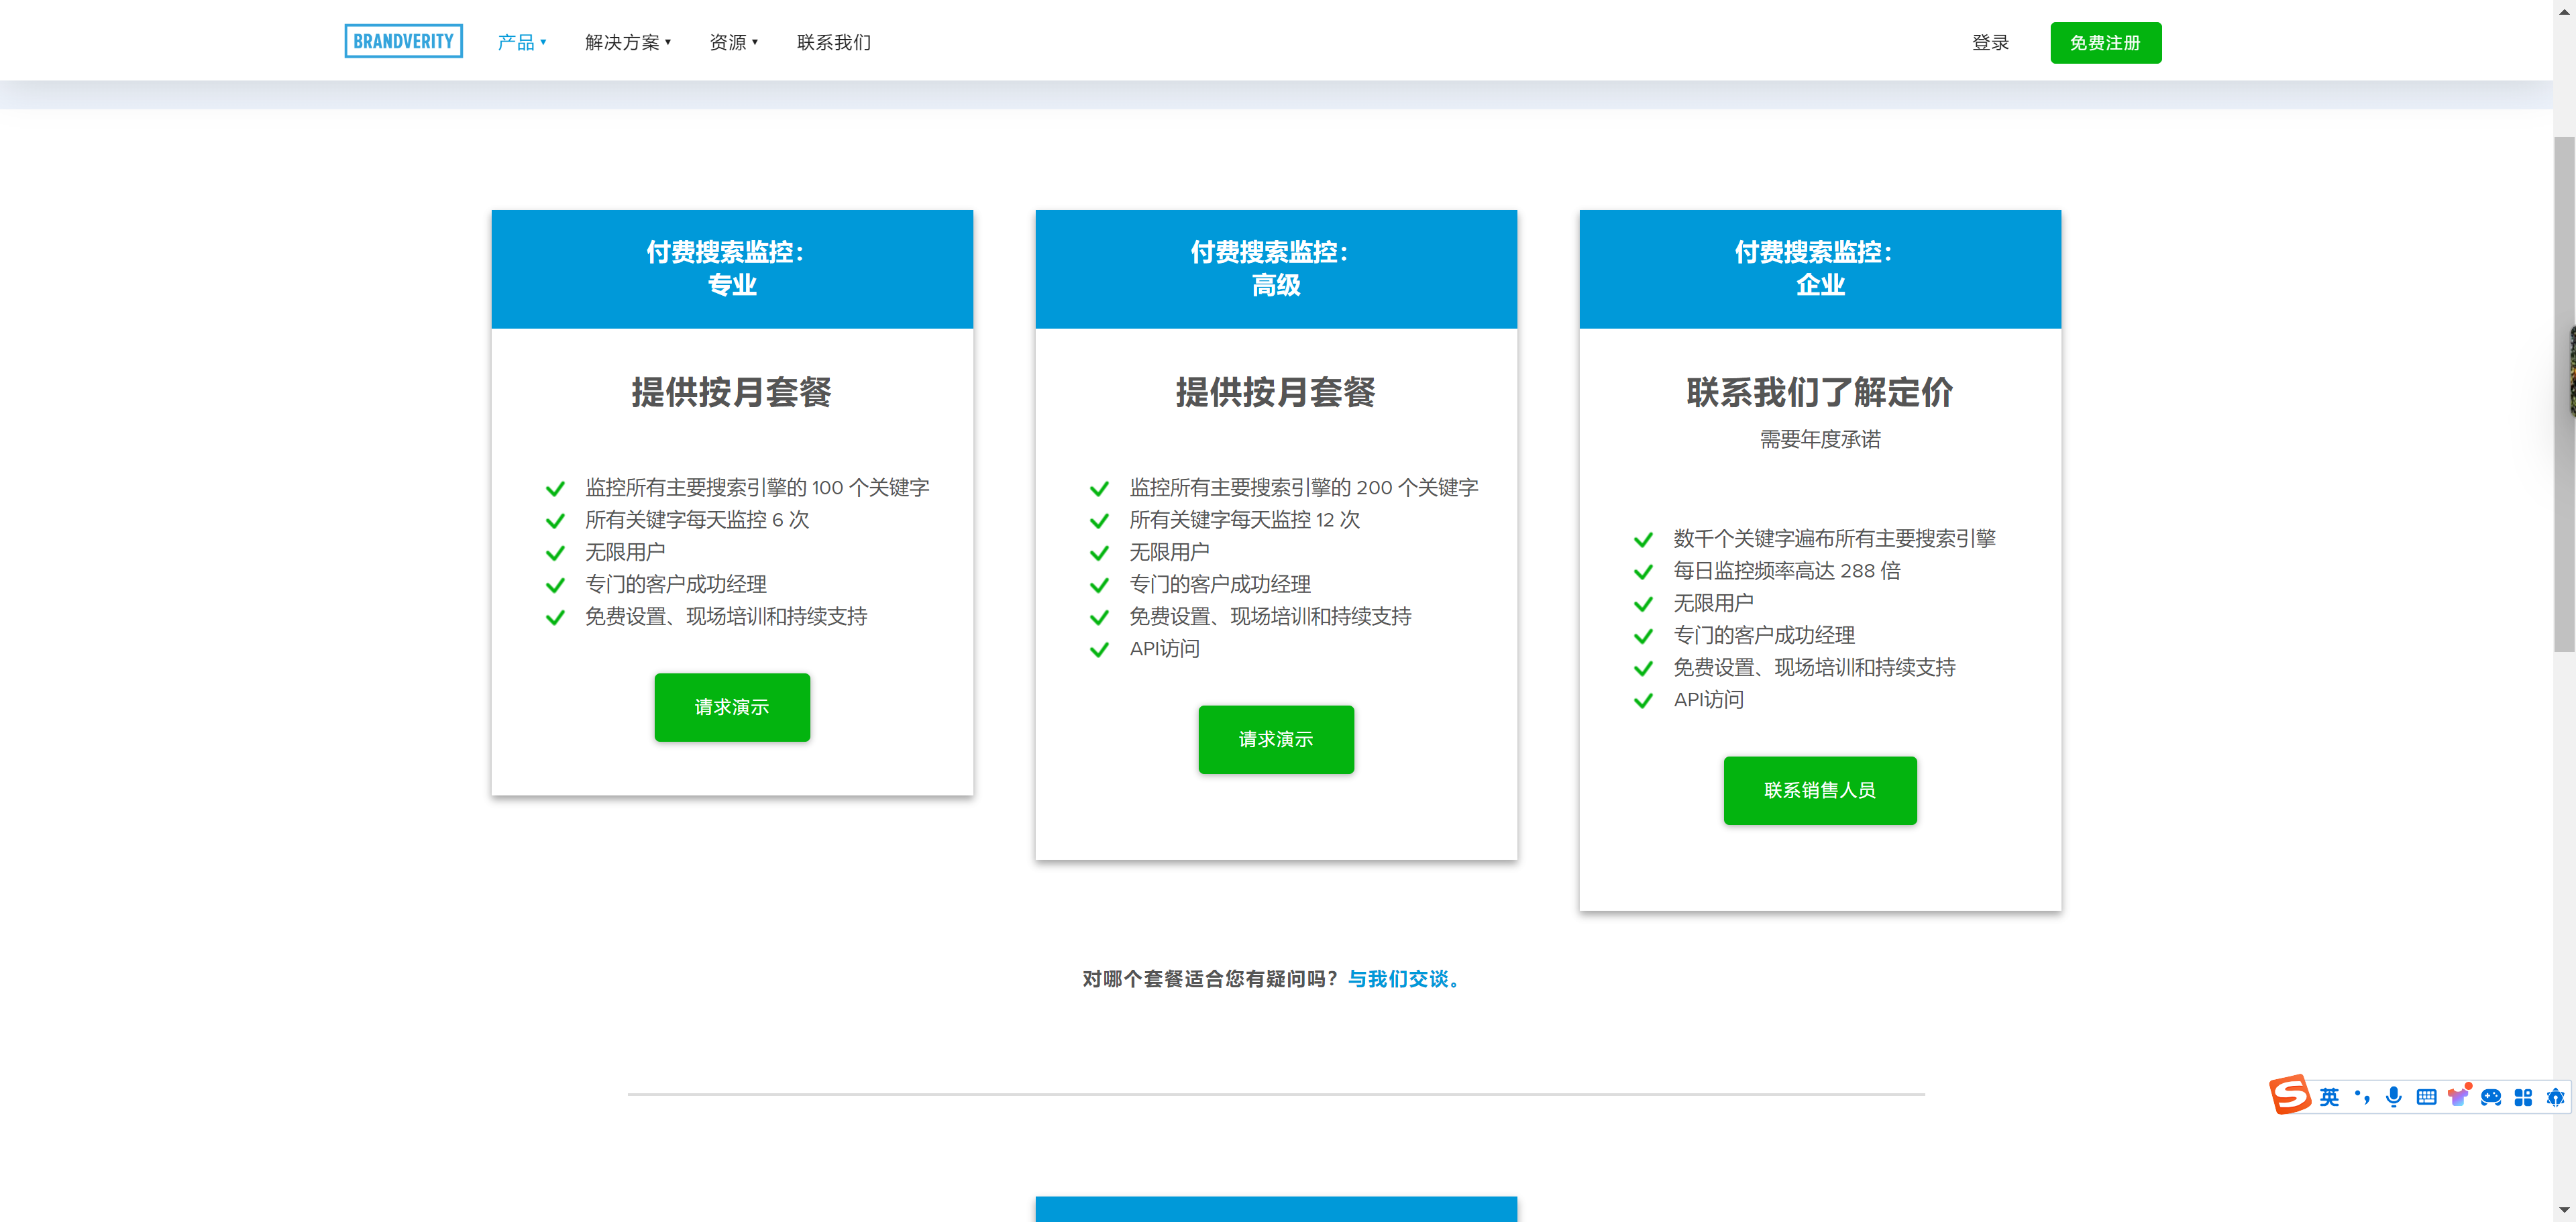The height and width of the screenshot is (1222, 2576).
Task: Click the 与我们交谈 link
Action: click(1404, 978)
